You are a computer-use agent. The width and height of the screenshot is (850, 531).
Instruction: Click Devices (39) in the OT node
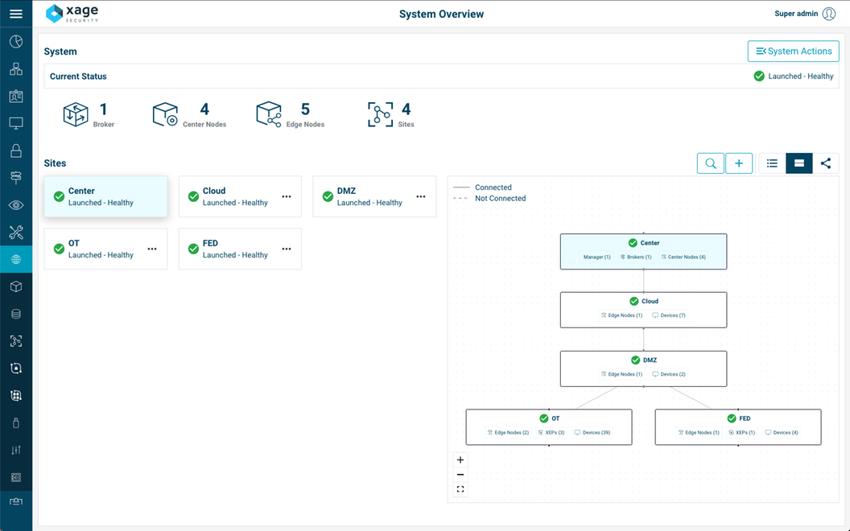pos(592,432)
